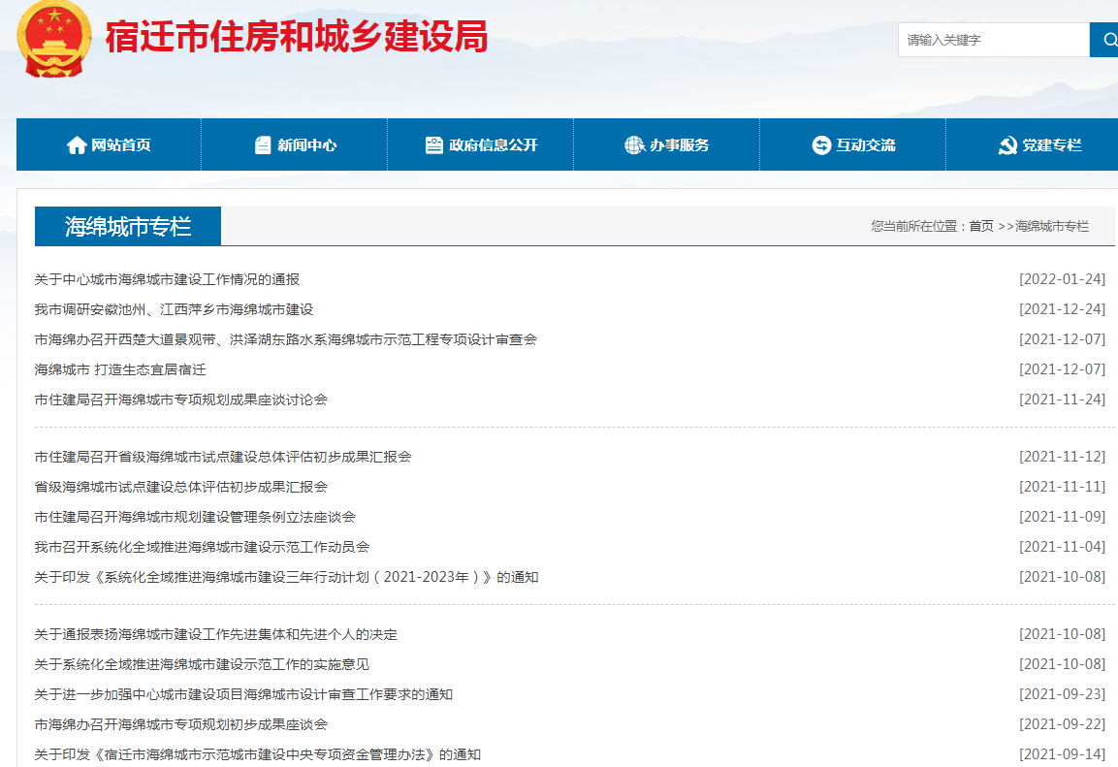Open 关于中心城市海绵城市建设工作情况的通报

click(x=167, y=279)
